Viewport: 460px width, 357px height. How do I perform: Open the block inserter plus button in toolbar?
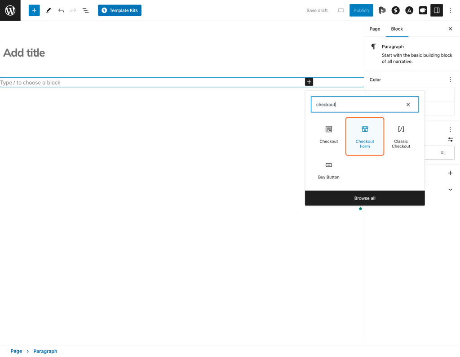[34, 10]
